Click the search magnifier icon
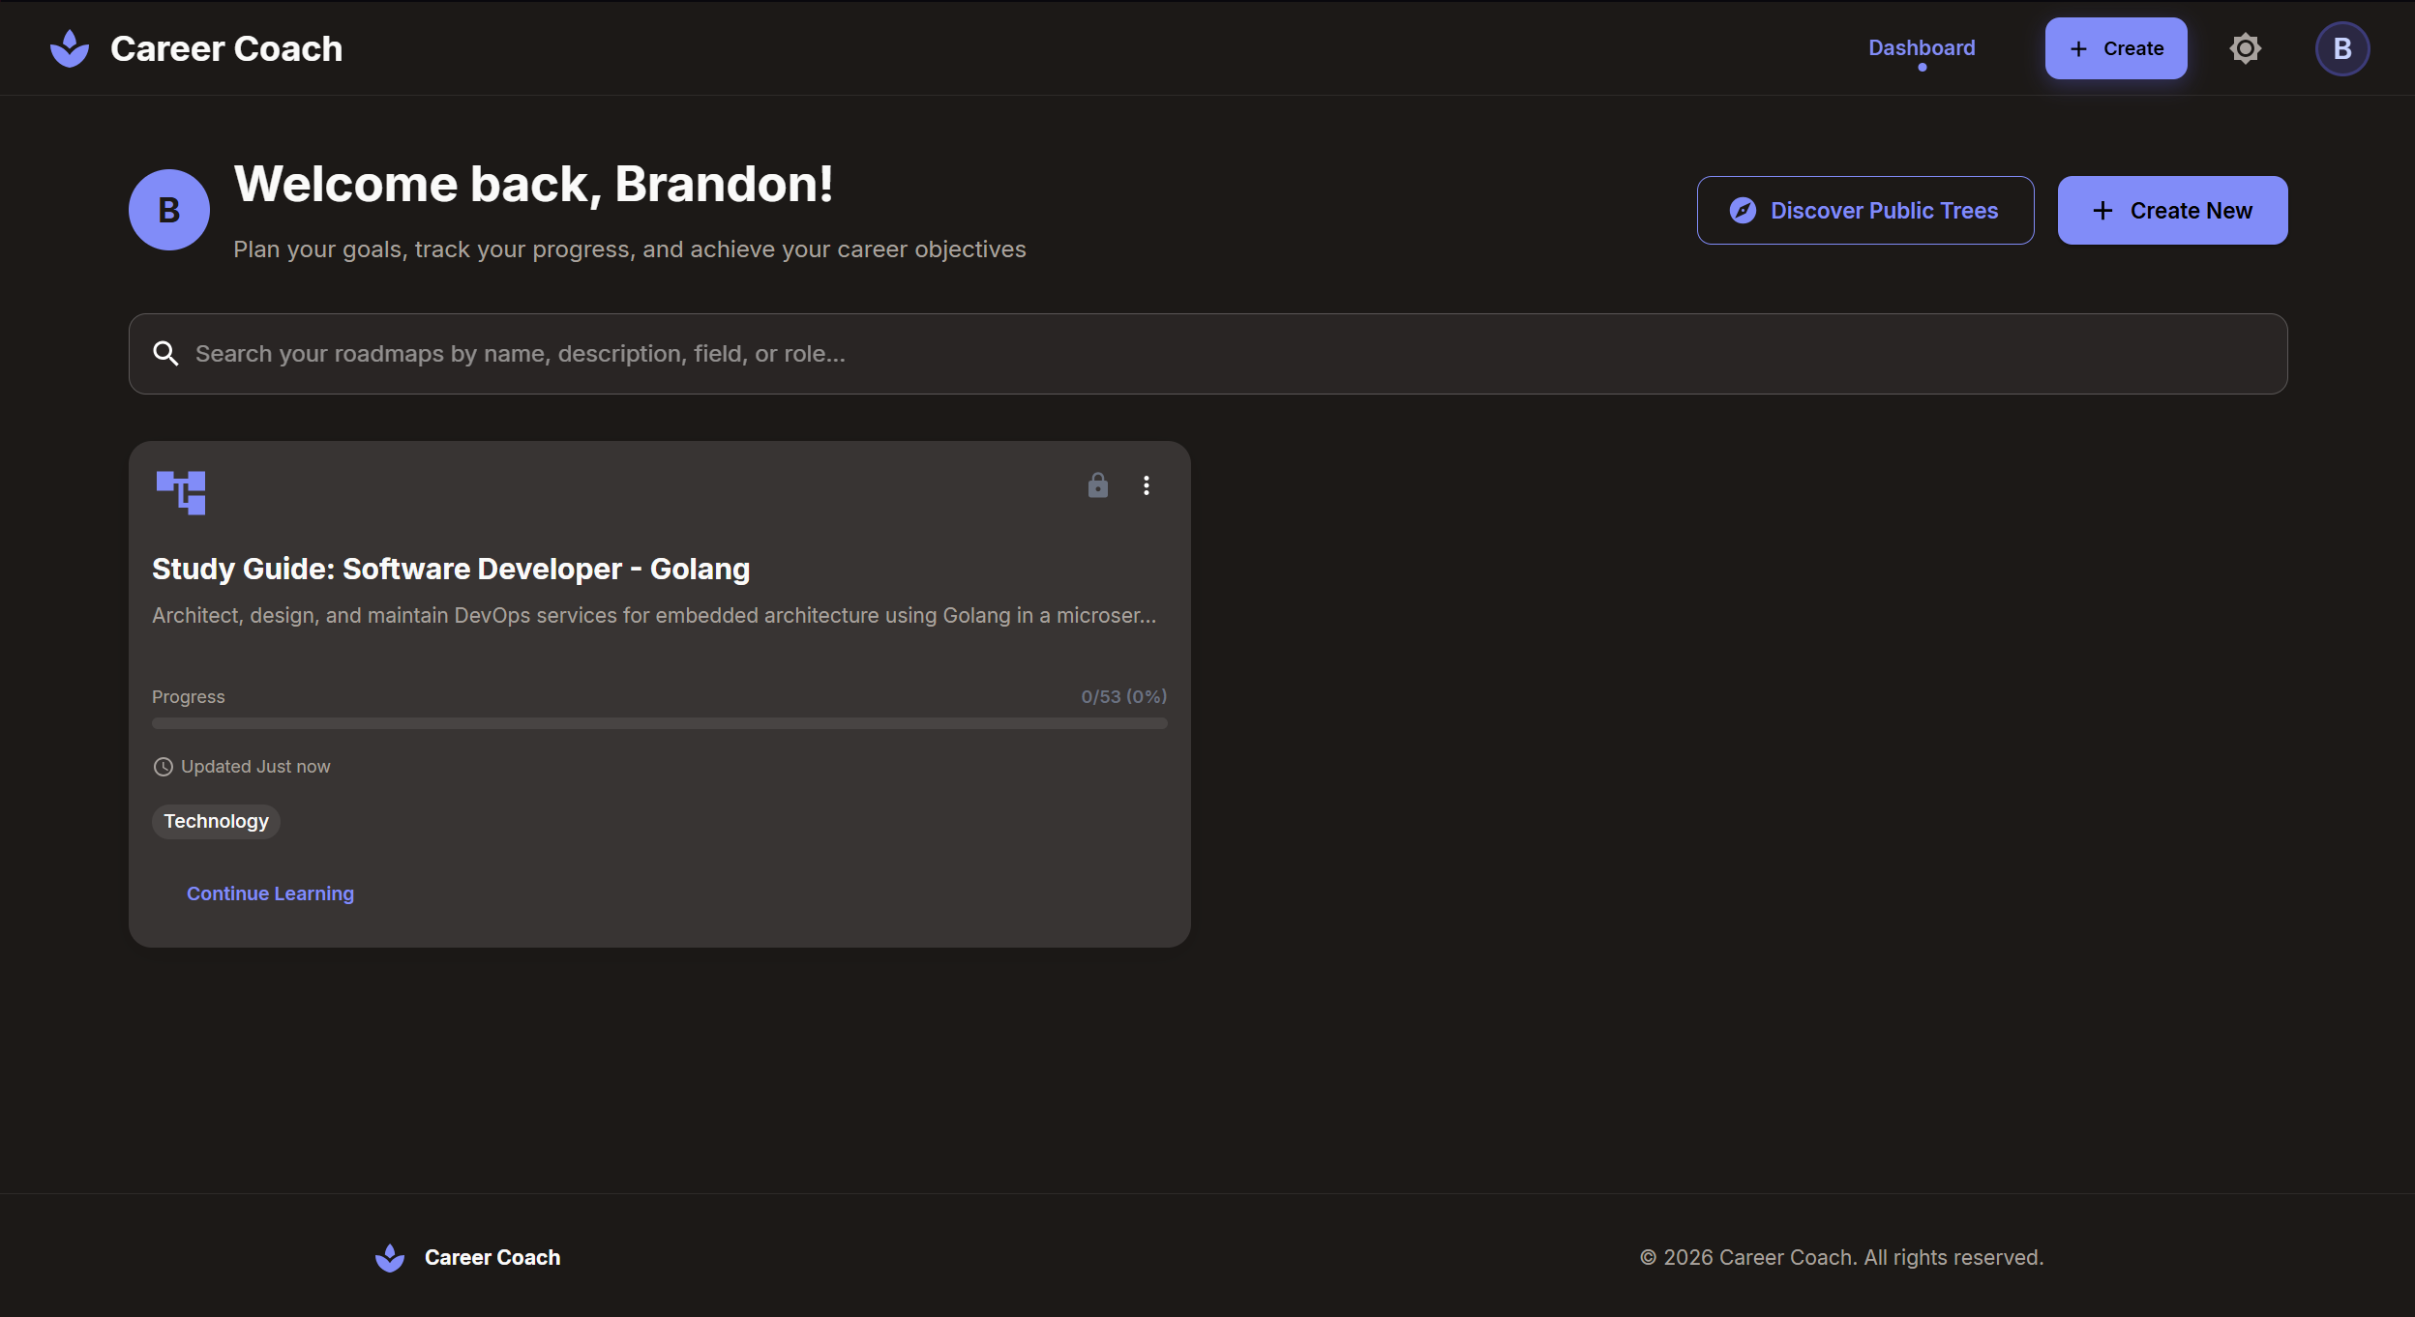The image size is (2415, 1317). pyautogui.click(x=165, y=354)
